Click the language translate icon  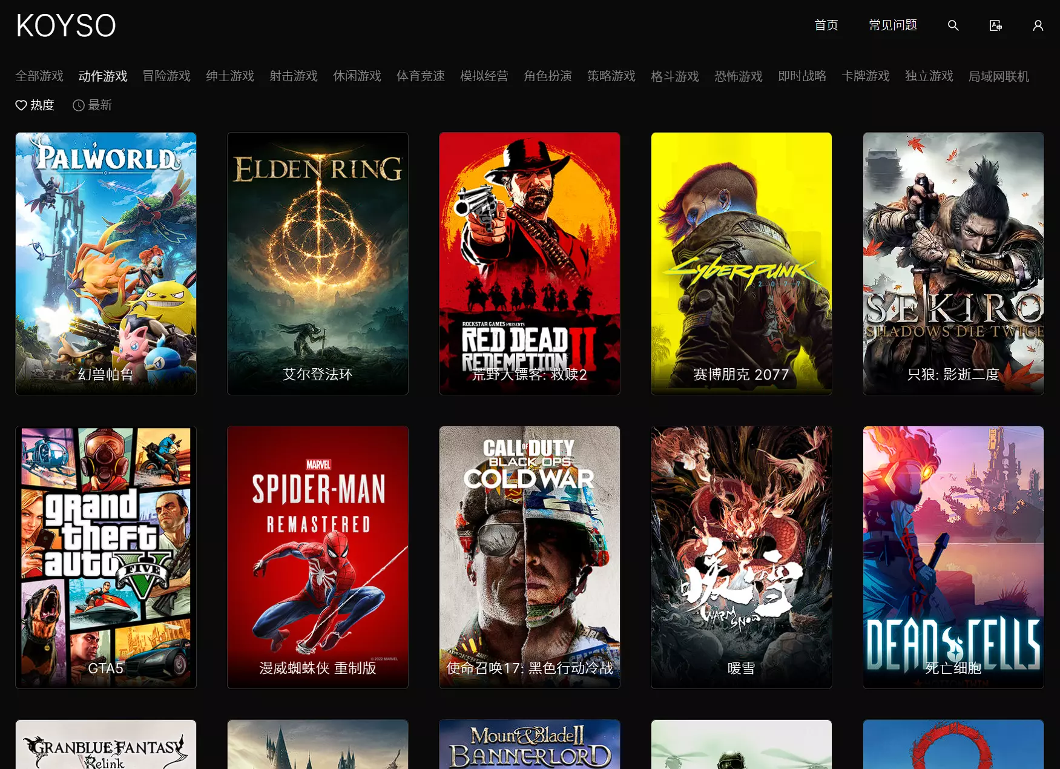tap(995, 25)
